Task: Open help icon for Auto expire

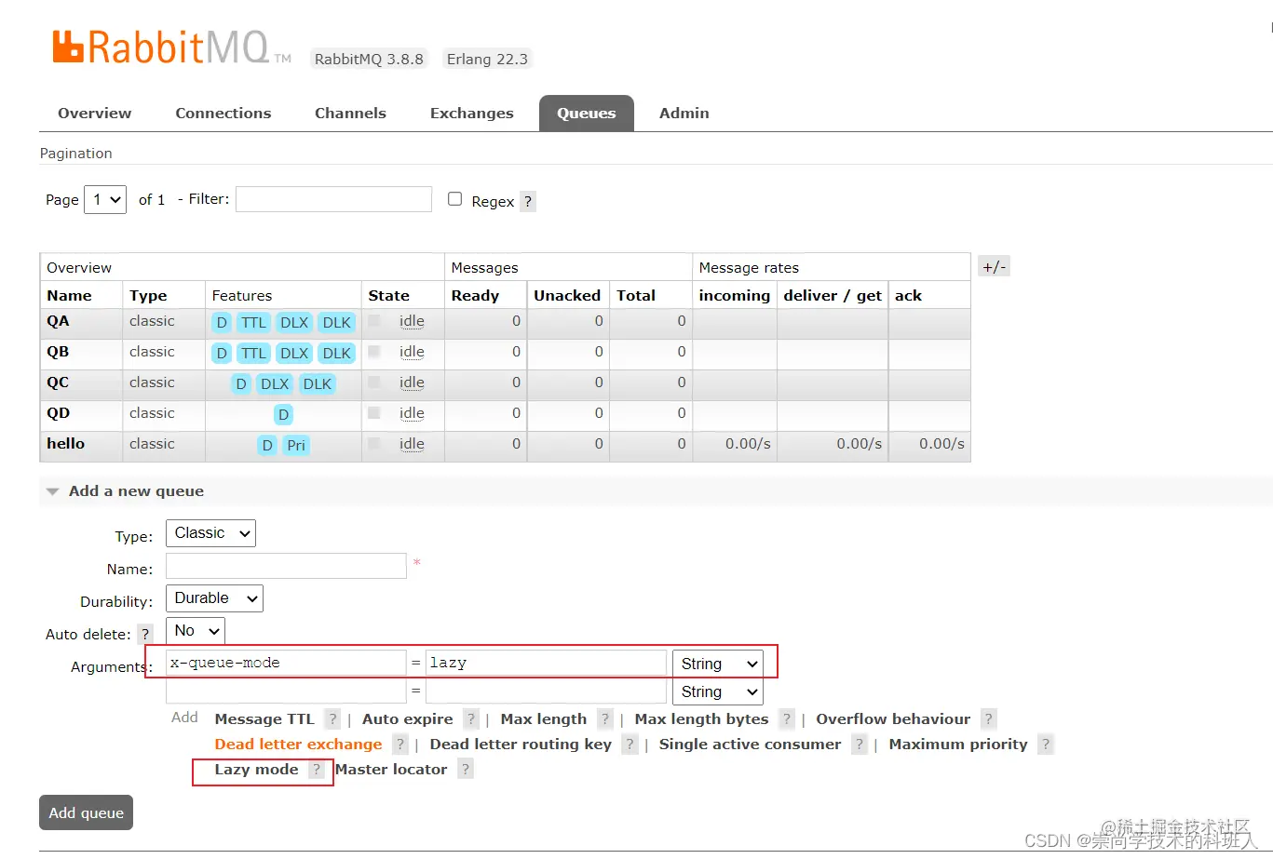Action: click(471, 718)
